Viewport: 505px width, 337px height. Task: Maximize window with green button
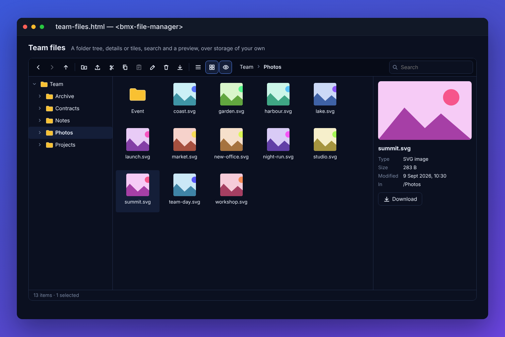pyautogui.click(x=42, y=27)
